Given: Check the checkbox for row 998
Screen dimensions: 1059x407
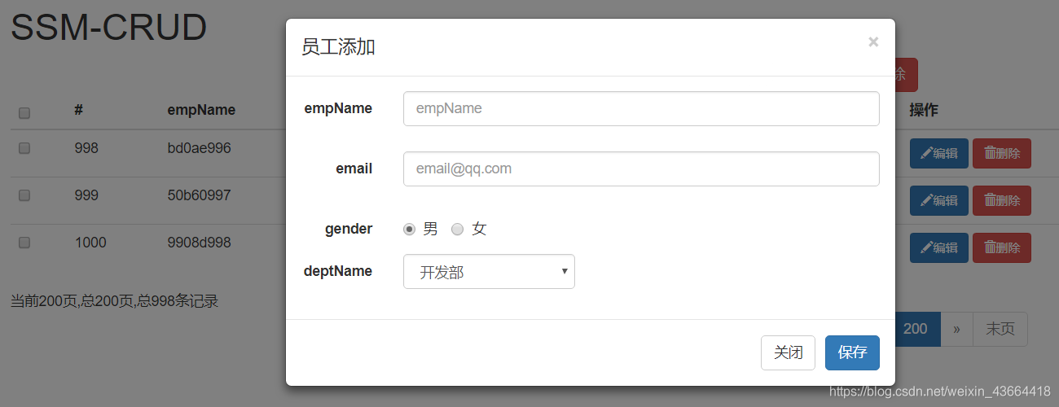Looking at the screenshot, I should pyautogui.click(x=24, y=149).
